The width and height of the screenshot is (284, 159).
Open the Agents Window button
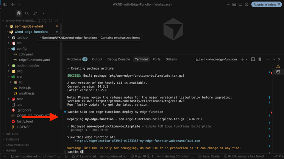pyautogui.click(x=267, y=5)
